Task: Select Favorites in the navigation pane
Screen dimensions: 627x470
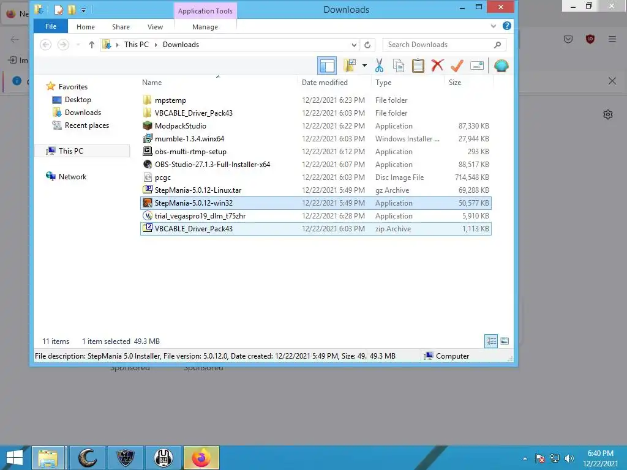Action: [x=73, y=87]
